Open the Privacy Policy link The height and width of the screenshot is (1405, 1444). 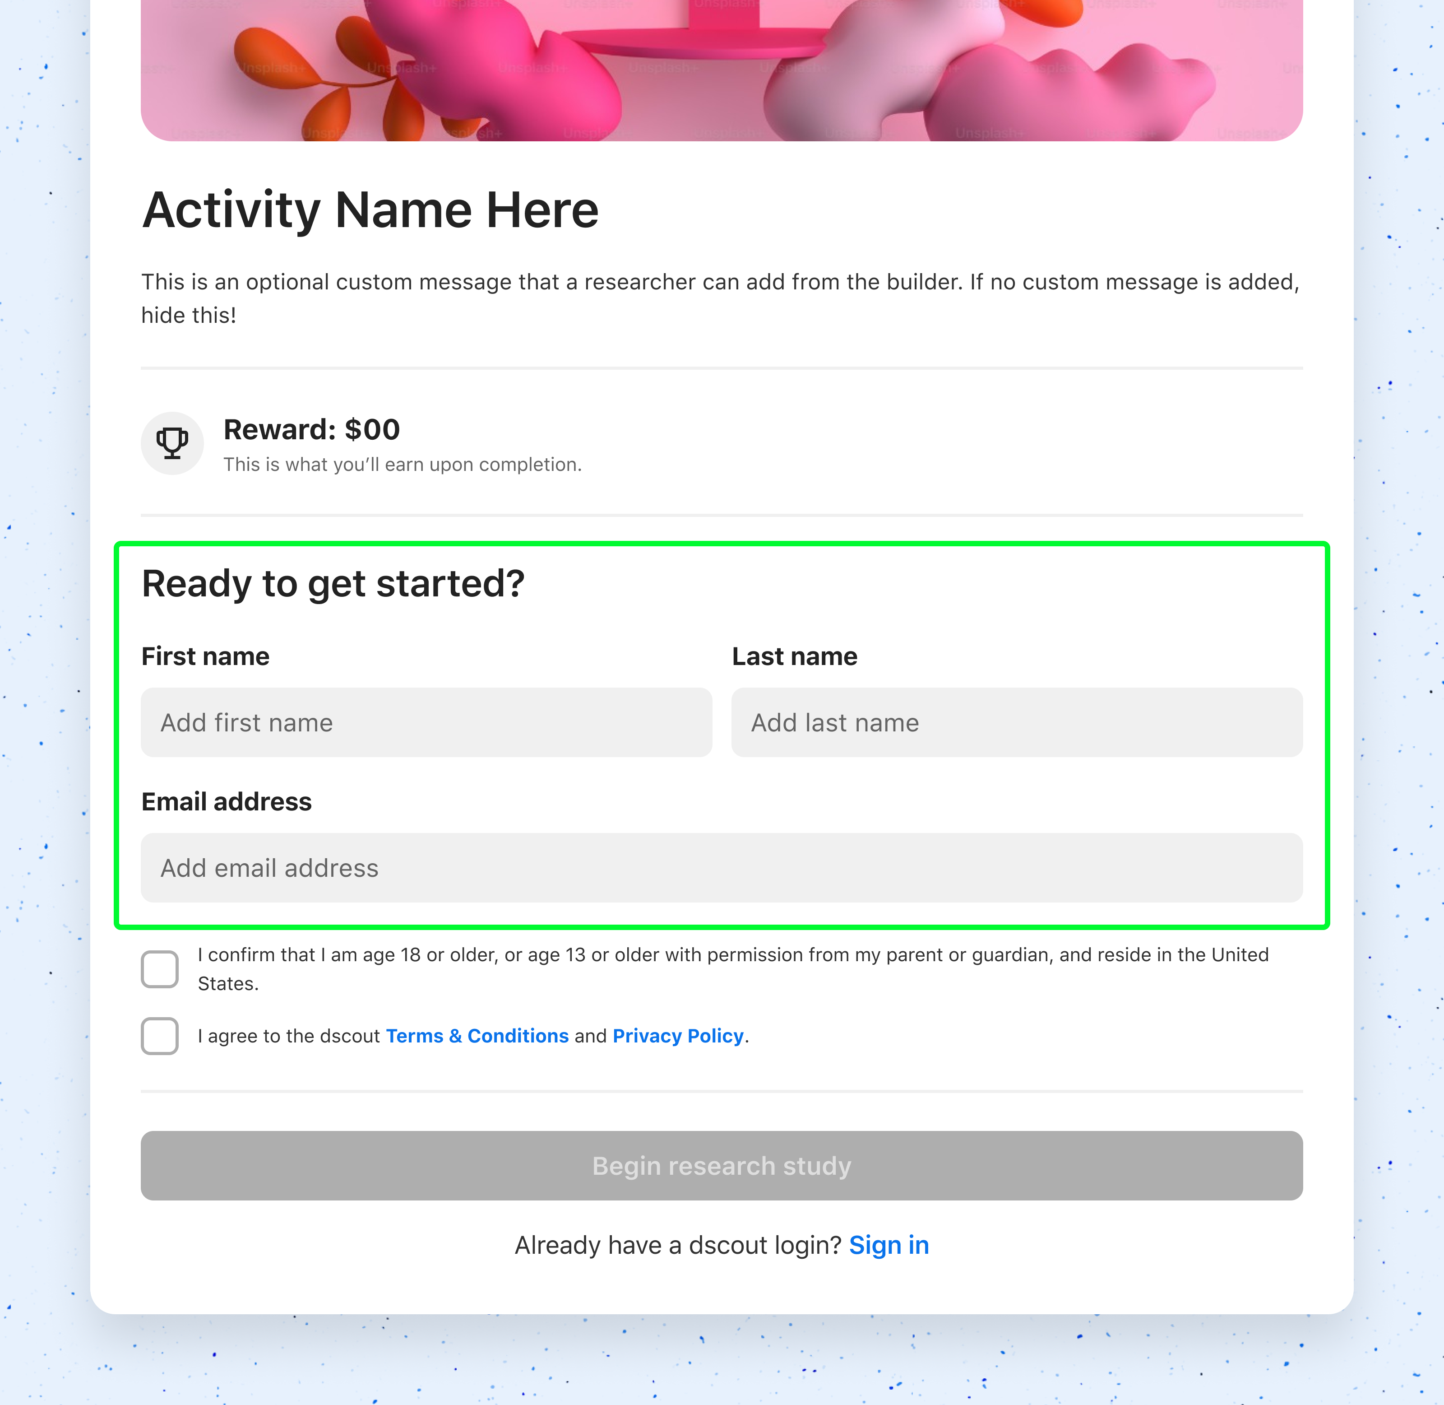pyautogui.click(x=678, y=1036)
